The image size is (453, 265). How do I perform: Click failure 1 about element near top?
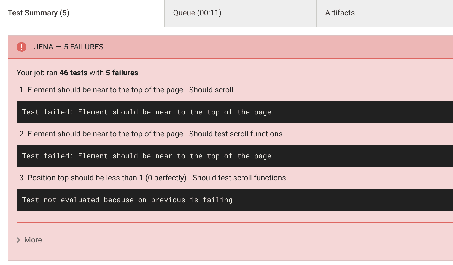(126, 90)
